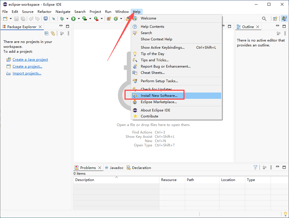Click the New Java Package icon
This screenshot has width=289, height=218.
[x=109, y=19]
